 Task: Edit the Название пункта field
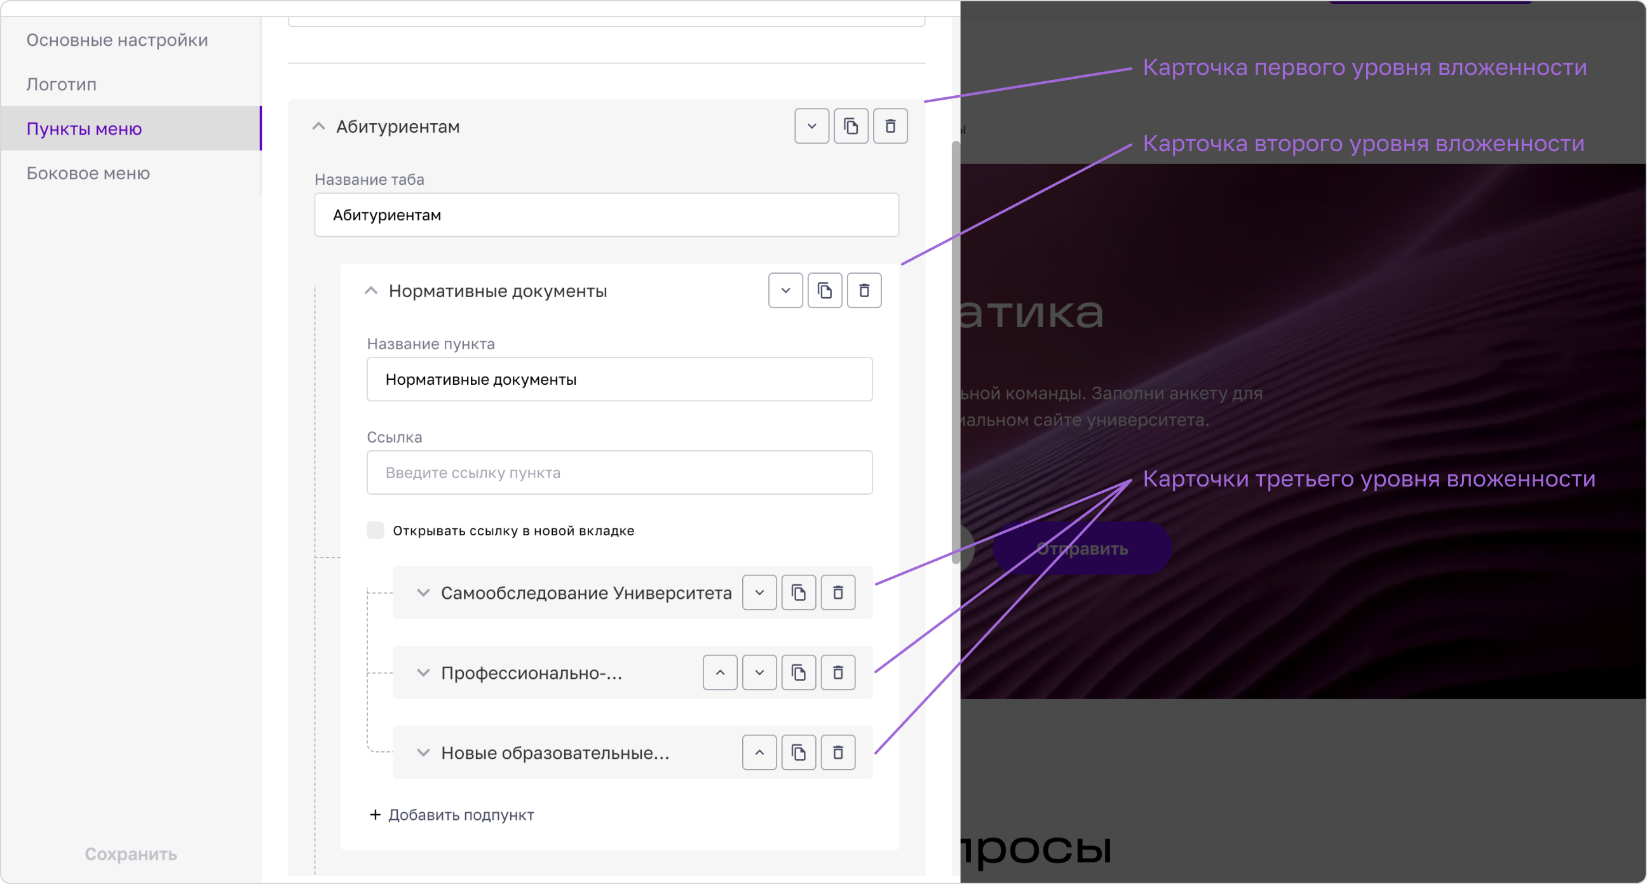pos(620,379)
